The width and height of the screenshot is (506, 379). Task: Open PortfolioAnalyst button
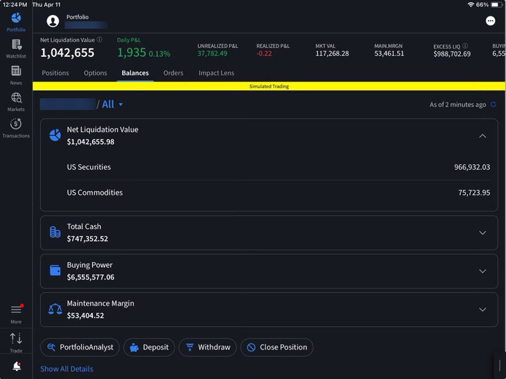[x=80, y=347]
